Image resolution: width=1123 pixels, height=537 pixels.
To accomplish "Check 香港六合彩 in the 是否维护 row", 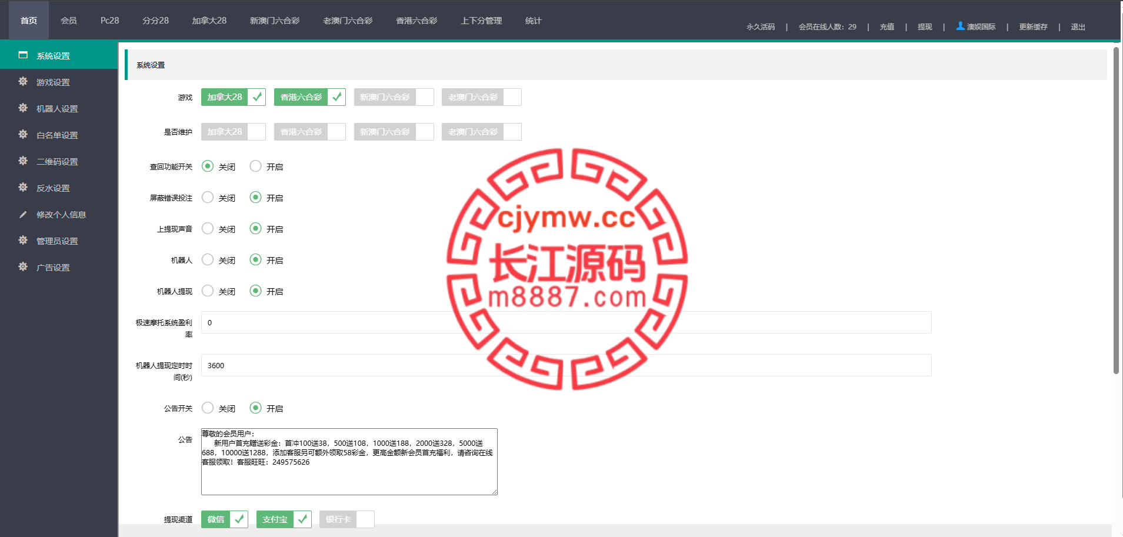I will (x=310, y=132).
